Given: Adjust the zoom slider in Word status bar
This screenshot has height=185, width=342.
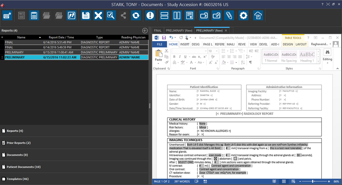Looking at the screenshot, I should 313,181.
